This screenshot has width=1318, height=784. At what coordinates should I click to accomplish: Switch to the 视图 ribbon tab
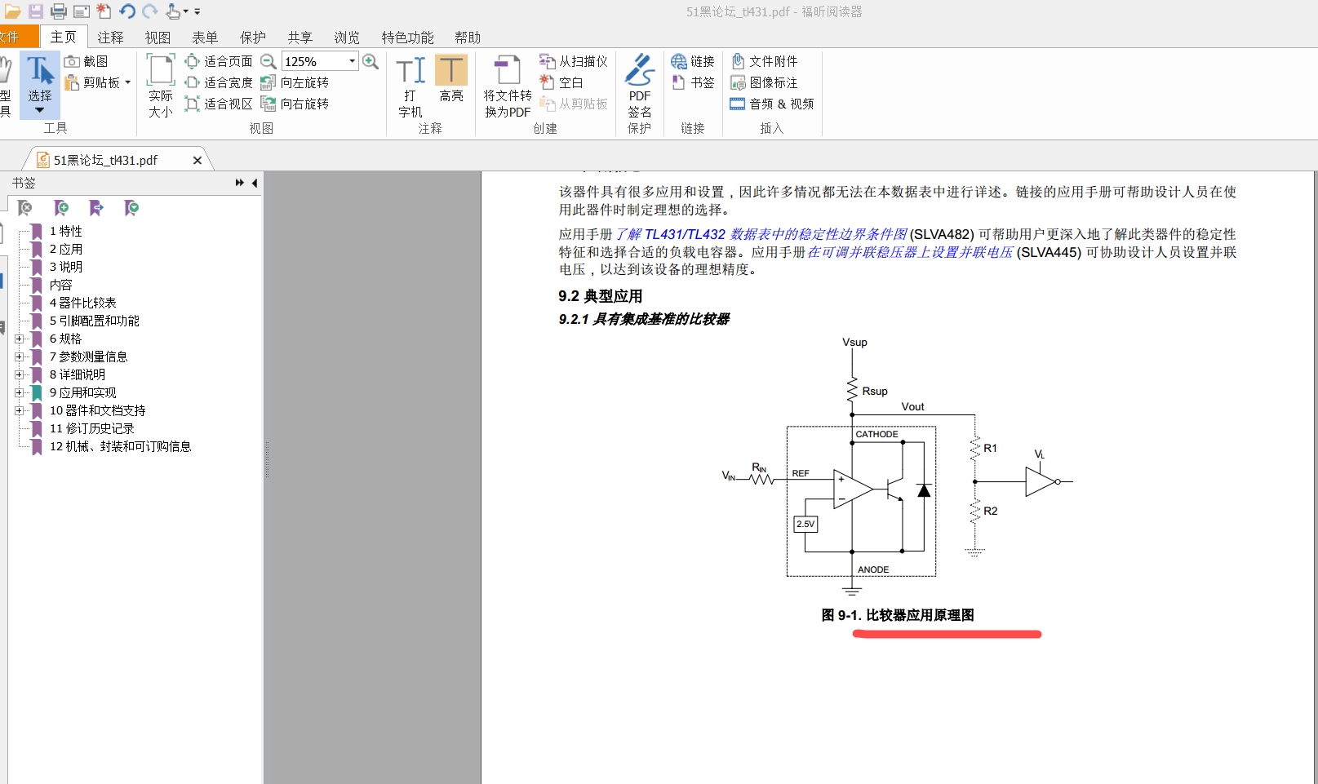coord(158,38)
